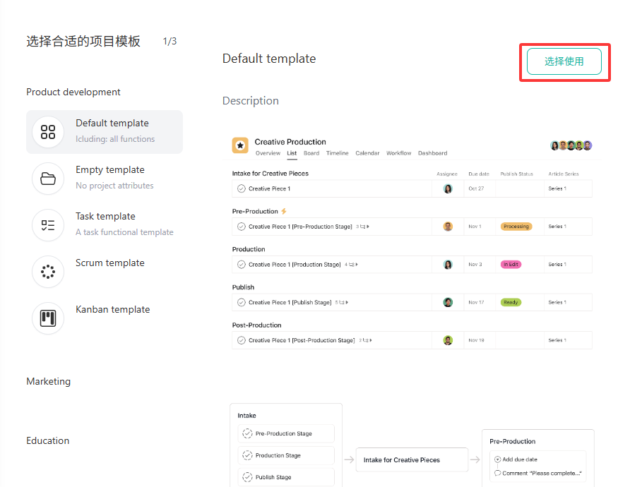Click the Production Stage item in Intake card

[x=286, y=455]
